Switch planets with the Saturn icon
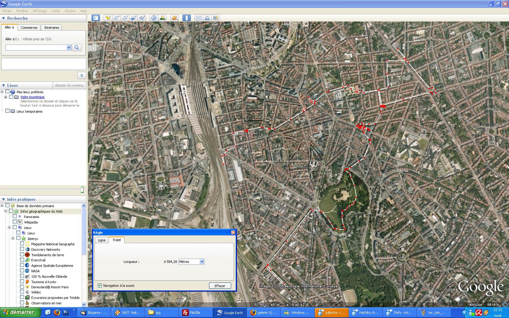 (x=175, y=18)
